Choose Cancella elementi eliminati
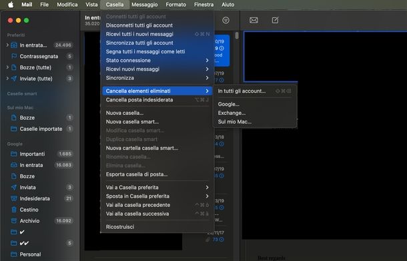The image size is (407, 261). 157,91
